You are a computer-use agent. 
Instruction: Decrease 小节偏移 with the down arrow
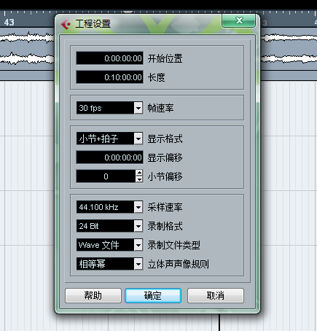point(139,179)
